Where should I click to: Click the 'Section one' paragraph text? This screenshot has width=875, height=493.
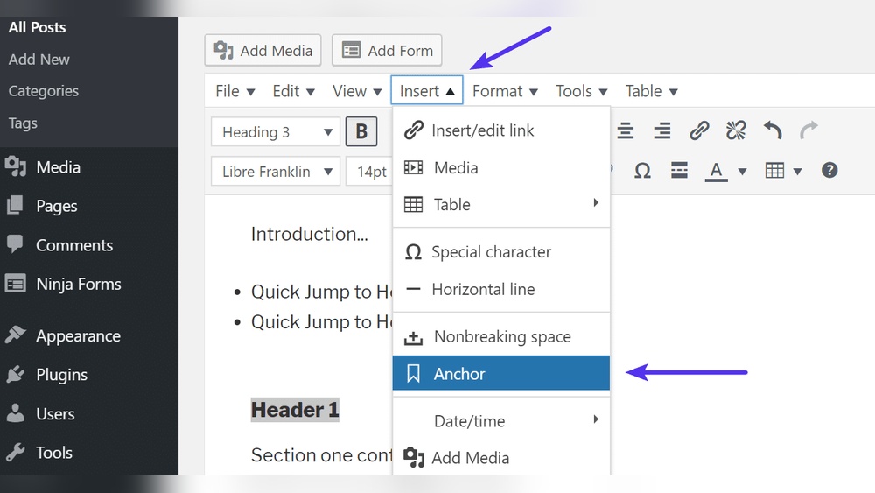point(321,455)
